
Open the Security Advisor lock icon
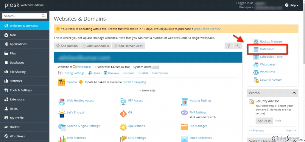[x=256, y=80]
